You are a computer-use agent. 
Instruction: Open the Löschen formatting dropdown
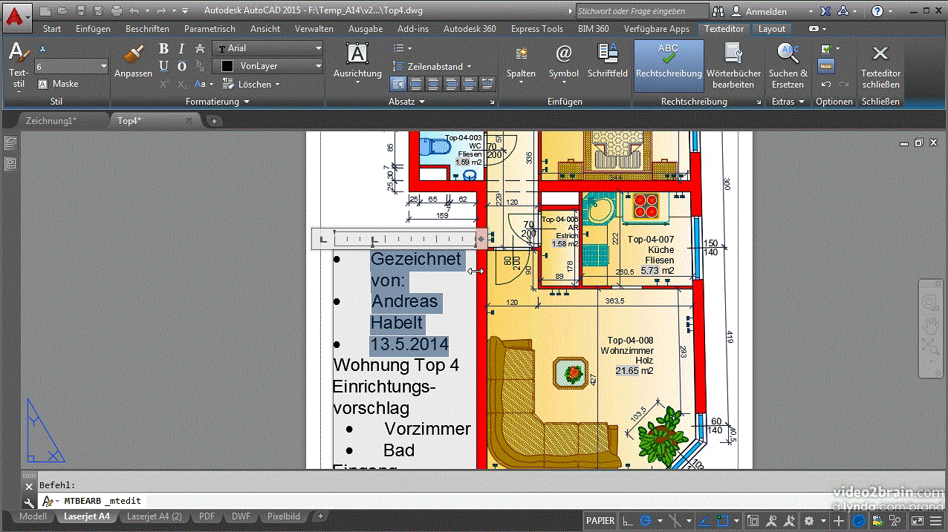[251, 84]
